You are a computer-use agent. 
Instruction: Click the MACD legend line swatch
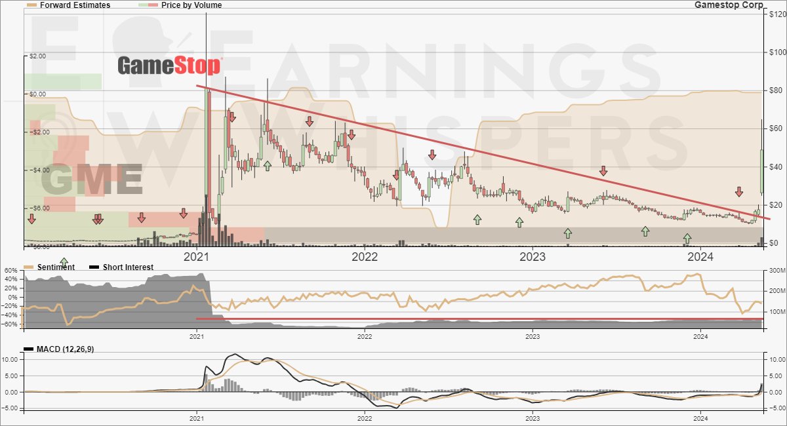[29, 349]
